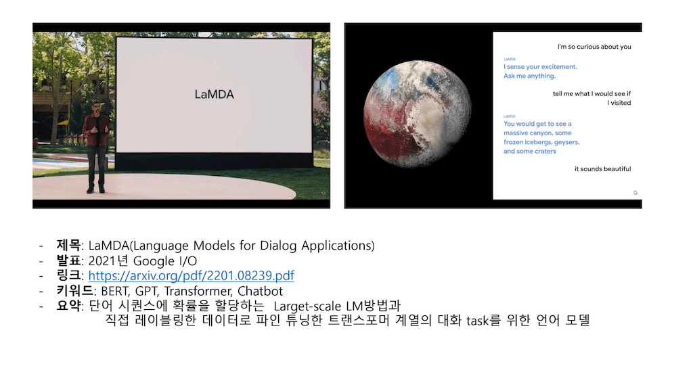
Task: Click the planet chat demo image
Action: [x=493, y=116]
